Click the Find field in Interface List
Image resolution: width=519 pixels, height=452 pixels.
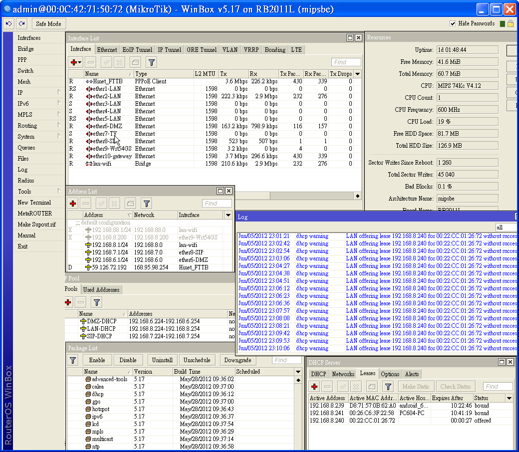pyautogui.click(x=346, y=62)
